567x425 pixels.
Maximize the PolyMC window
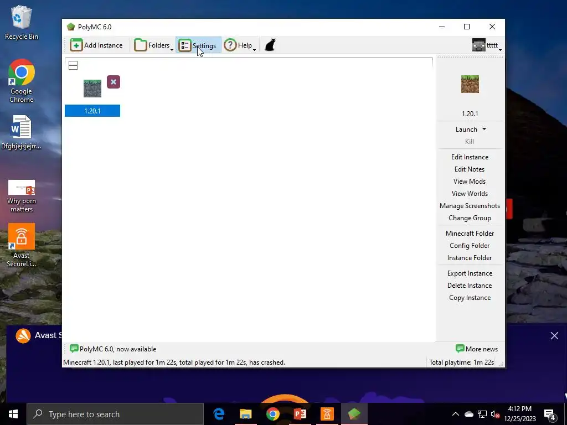click(x=467, y=27)
